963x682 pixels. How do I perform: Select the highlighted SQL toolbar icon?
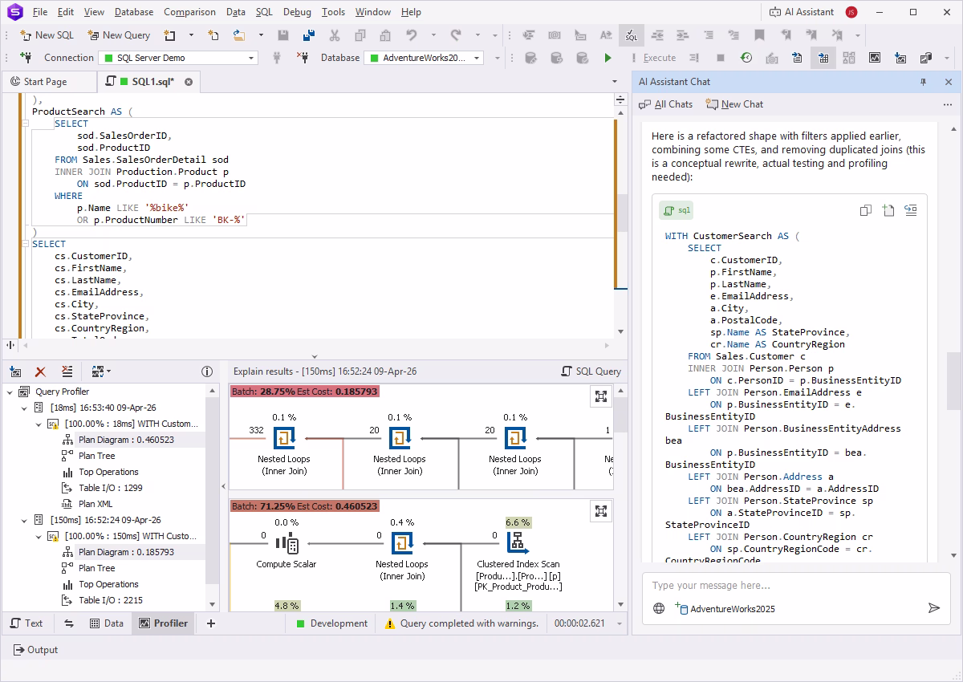click(x=632, y=35)
